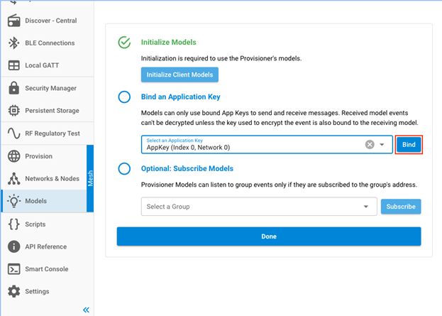Expand the Application Key dropdown arrow
The width and height of the screenshot is (442, 316).
click(383, 145)
